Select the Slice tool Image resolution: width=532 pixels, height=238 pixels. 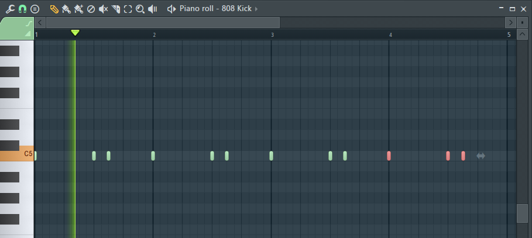tap(116, 9)
